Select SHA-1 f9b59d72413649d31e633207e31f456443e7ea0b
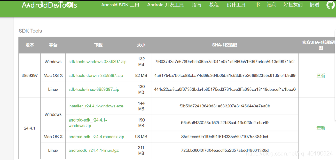This screenshot has width=336, height=160. (x=225, y=106)
